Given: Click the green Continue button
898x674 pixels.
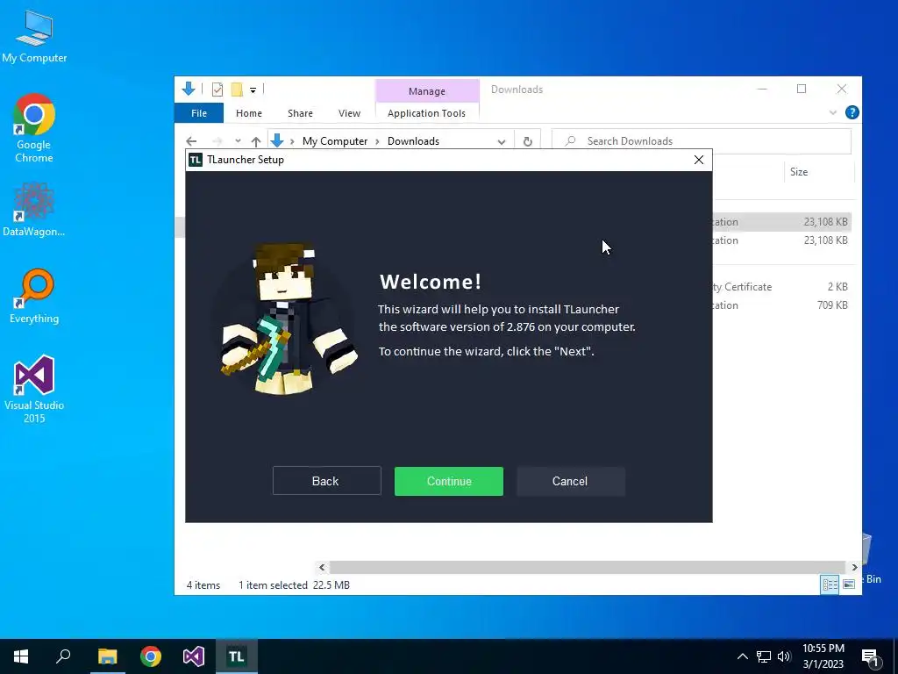Looking at the screenshot, I should (x=448, y=481).
